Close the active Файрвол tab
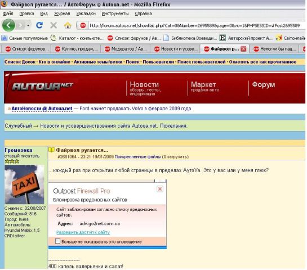 click(243, 49)
